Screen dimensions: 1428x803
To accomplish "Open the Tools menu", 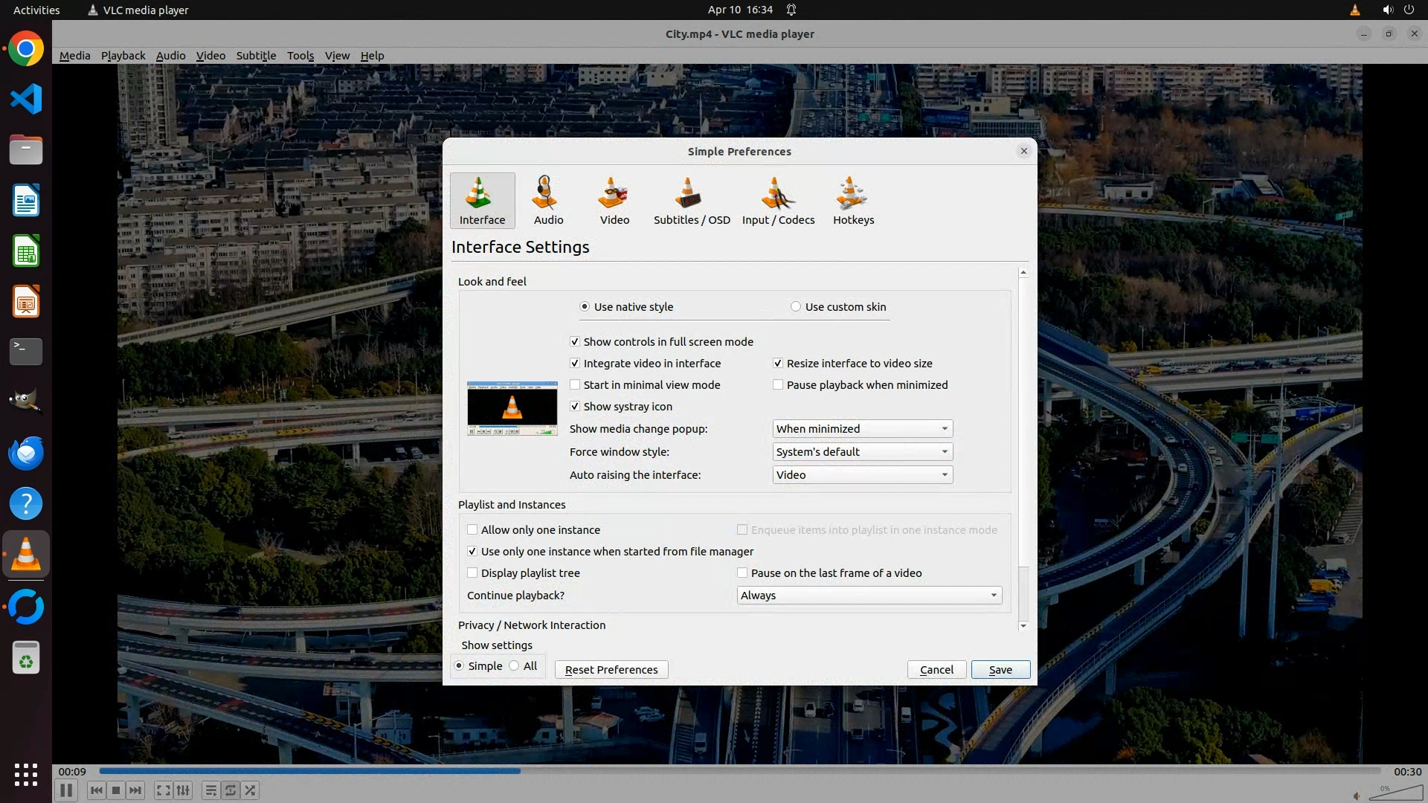I will click(x=300, y=56).
